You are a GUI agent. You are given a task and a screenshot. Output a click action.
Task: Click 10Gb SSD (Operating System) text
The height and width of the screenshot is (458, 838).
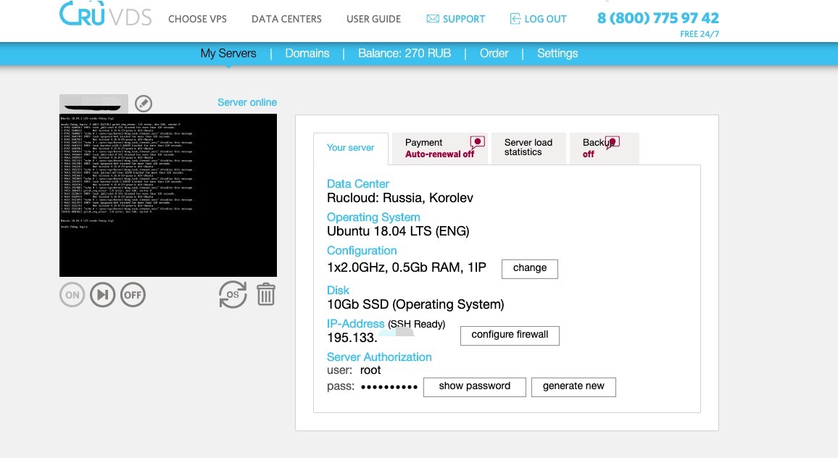point(416,304)
